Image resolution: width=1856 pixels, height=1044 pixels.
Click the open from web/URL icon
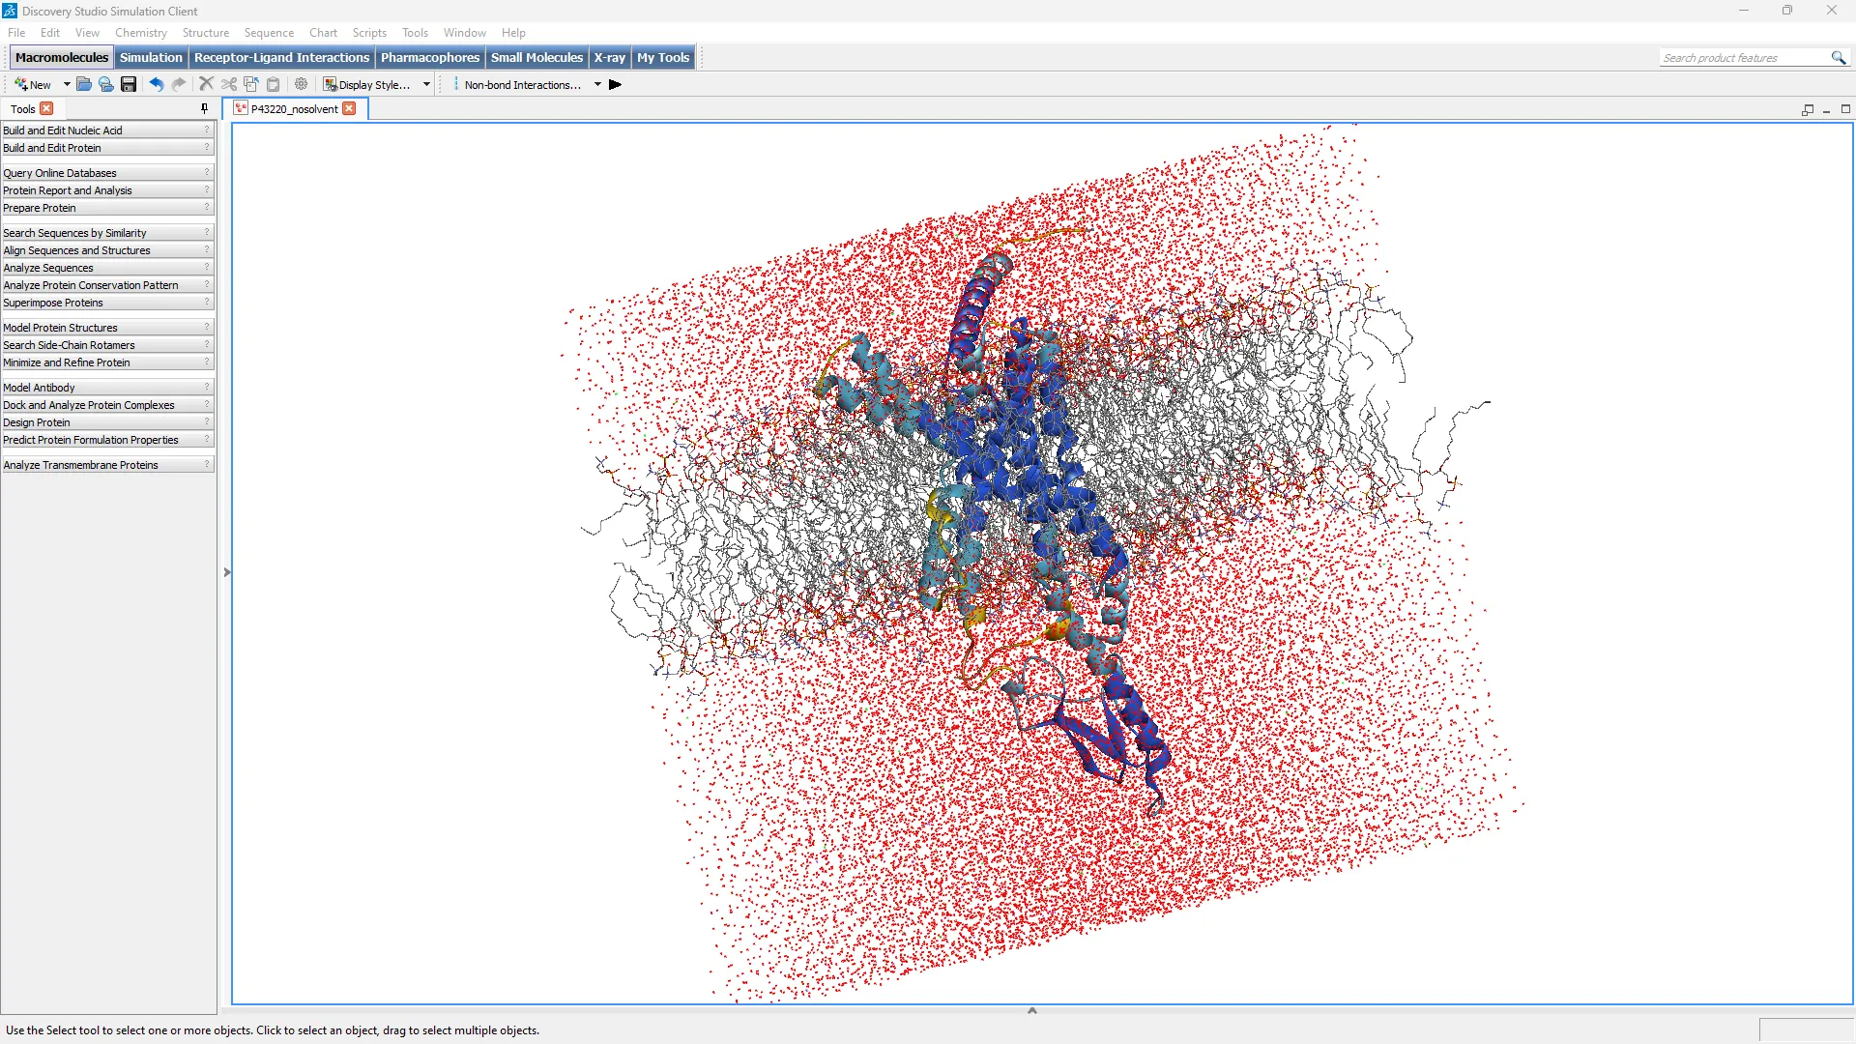106,85
